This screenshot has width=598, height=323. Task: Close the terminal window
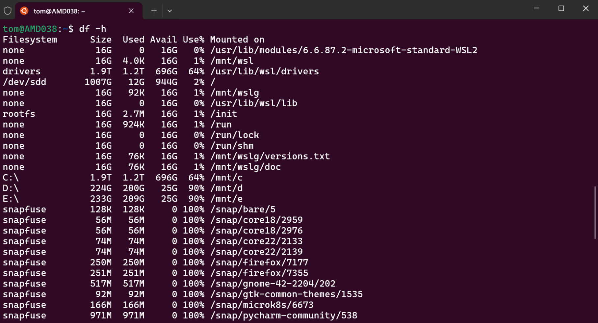point(585,9)
